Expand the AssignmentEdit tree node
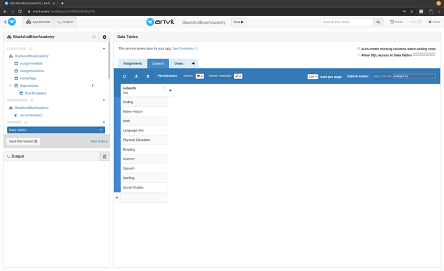444x271 pixels. [x=10, y=64]
